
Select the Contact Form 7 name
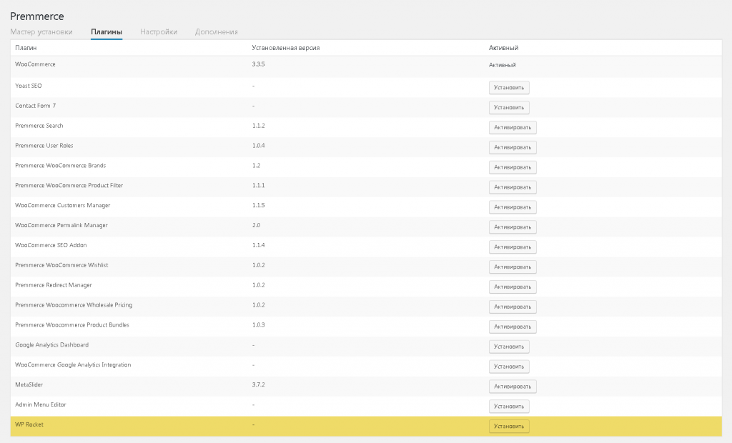coord(36,106)
